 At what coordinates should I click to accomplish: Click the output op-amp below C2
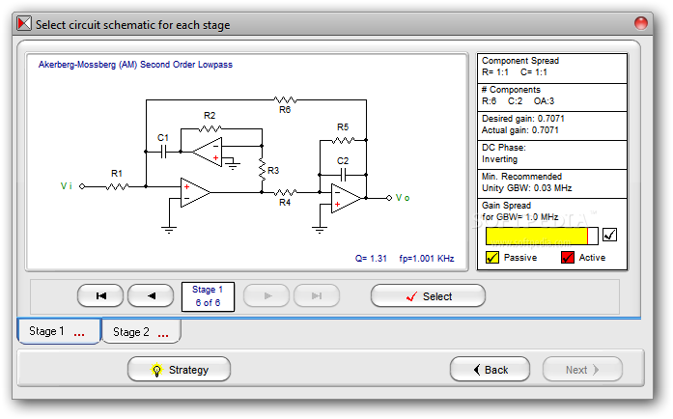tap(347, 198)
